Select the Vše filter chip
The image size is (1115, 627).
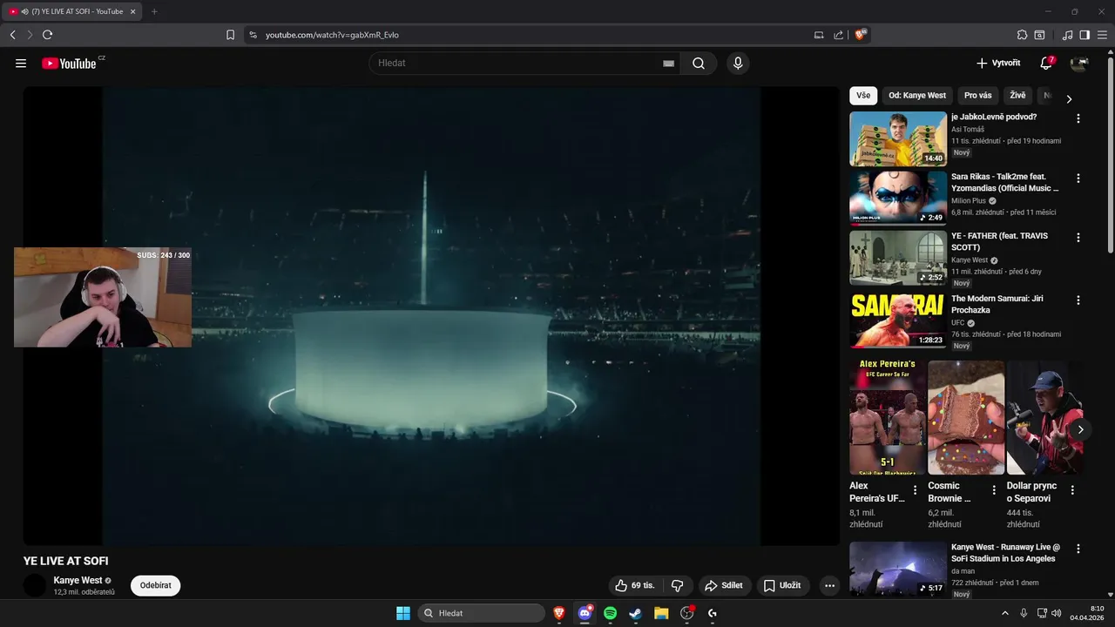pyautogui.click(x=863, y=96)
